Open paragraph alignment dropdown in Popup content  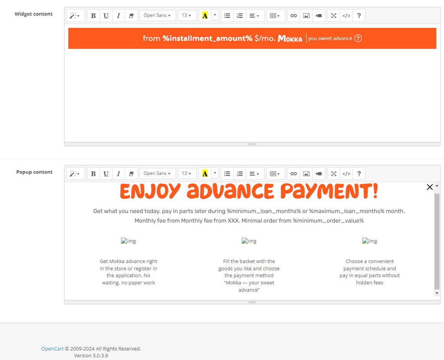[254, 174]
